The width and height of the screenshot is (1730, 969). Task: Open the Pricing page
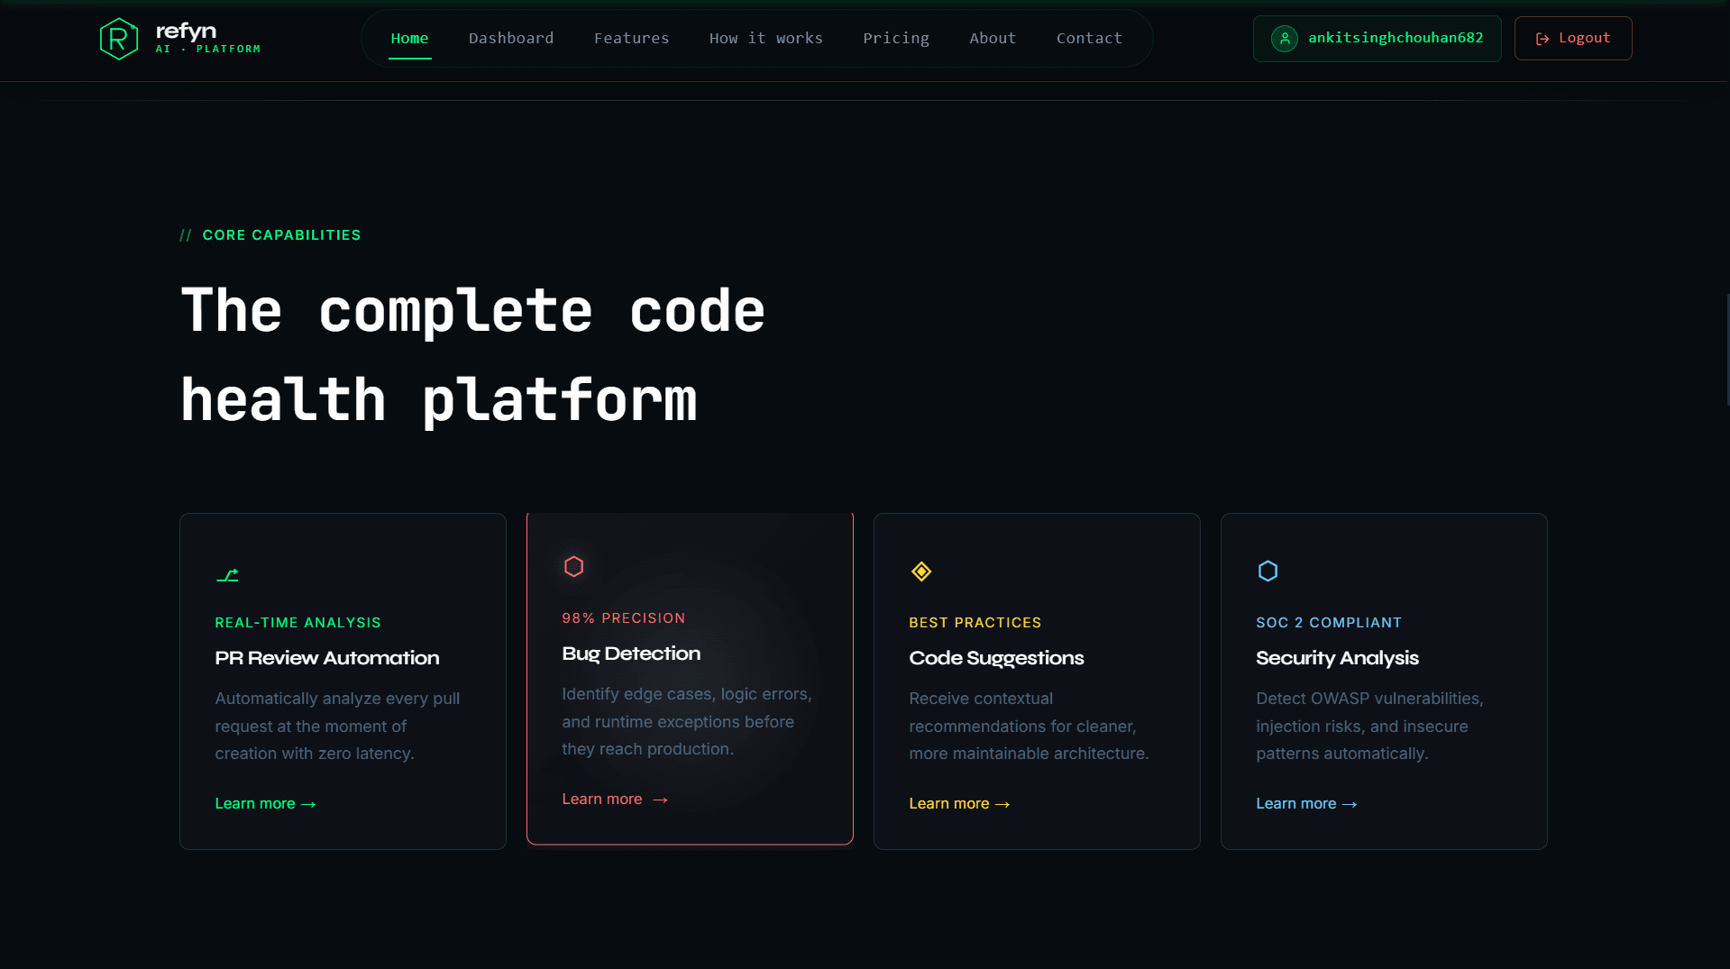896,38
